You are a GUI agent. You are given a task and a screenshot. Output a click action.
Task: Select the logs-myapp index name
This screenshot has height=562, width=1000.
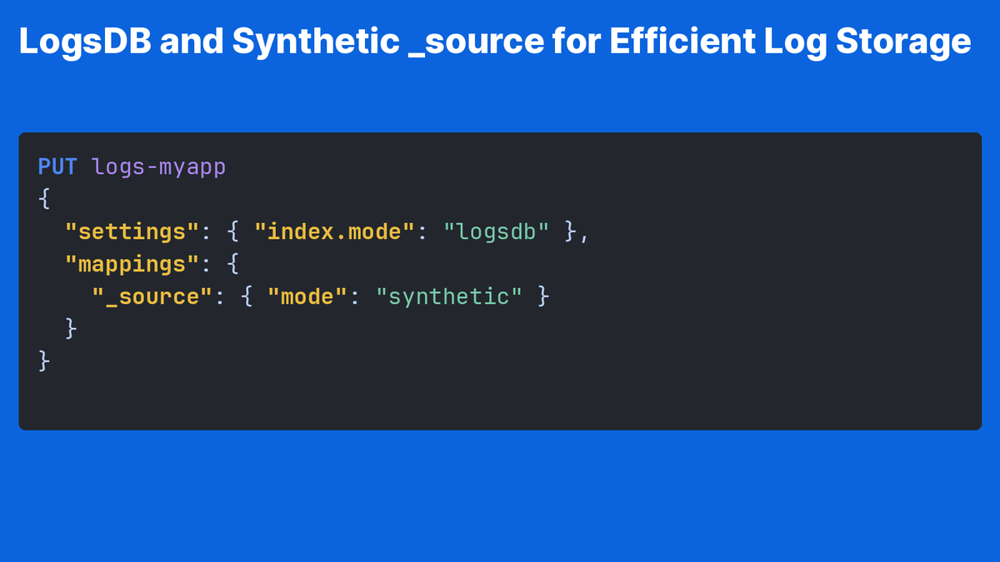pos(159,168)
